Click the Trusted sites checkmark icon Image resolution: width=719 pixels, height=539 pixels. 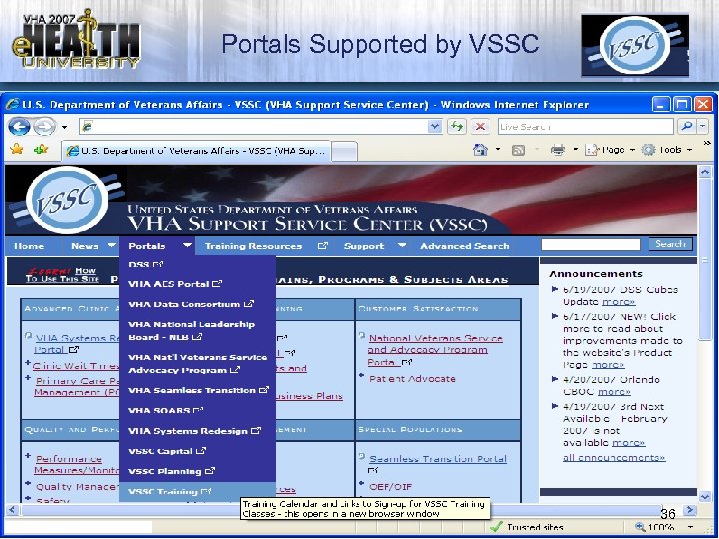click(x=496, y=528)
